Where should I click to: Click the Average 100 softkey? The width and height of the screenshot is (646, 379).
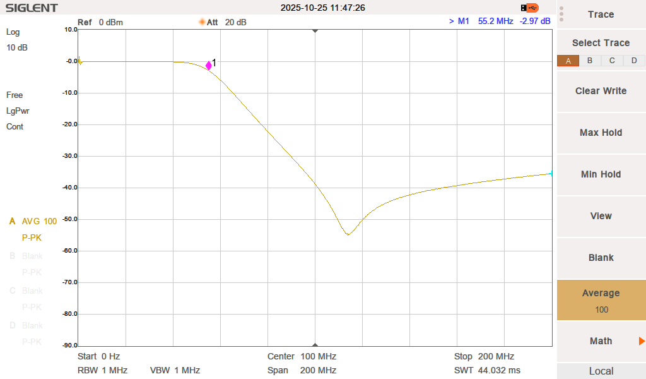(601, 300)
